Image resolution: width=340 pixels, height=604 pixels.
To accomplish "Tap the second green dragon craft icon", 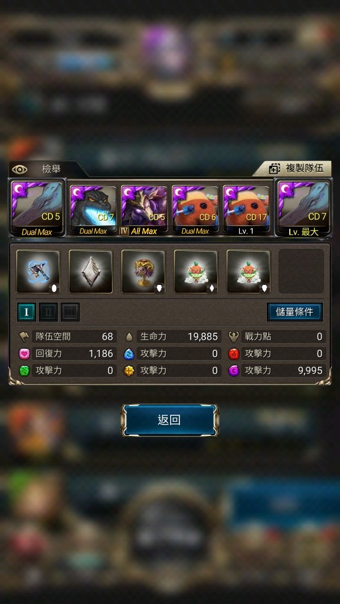I will [249, 271].
